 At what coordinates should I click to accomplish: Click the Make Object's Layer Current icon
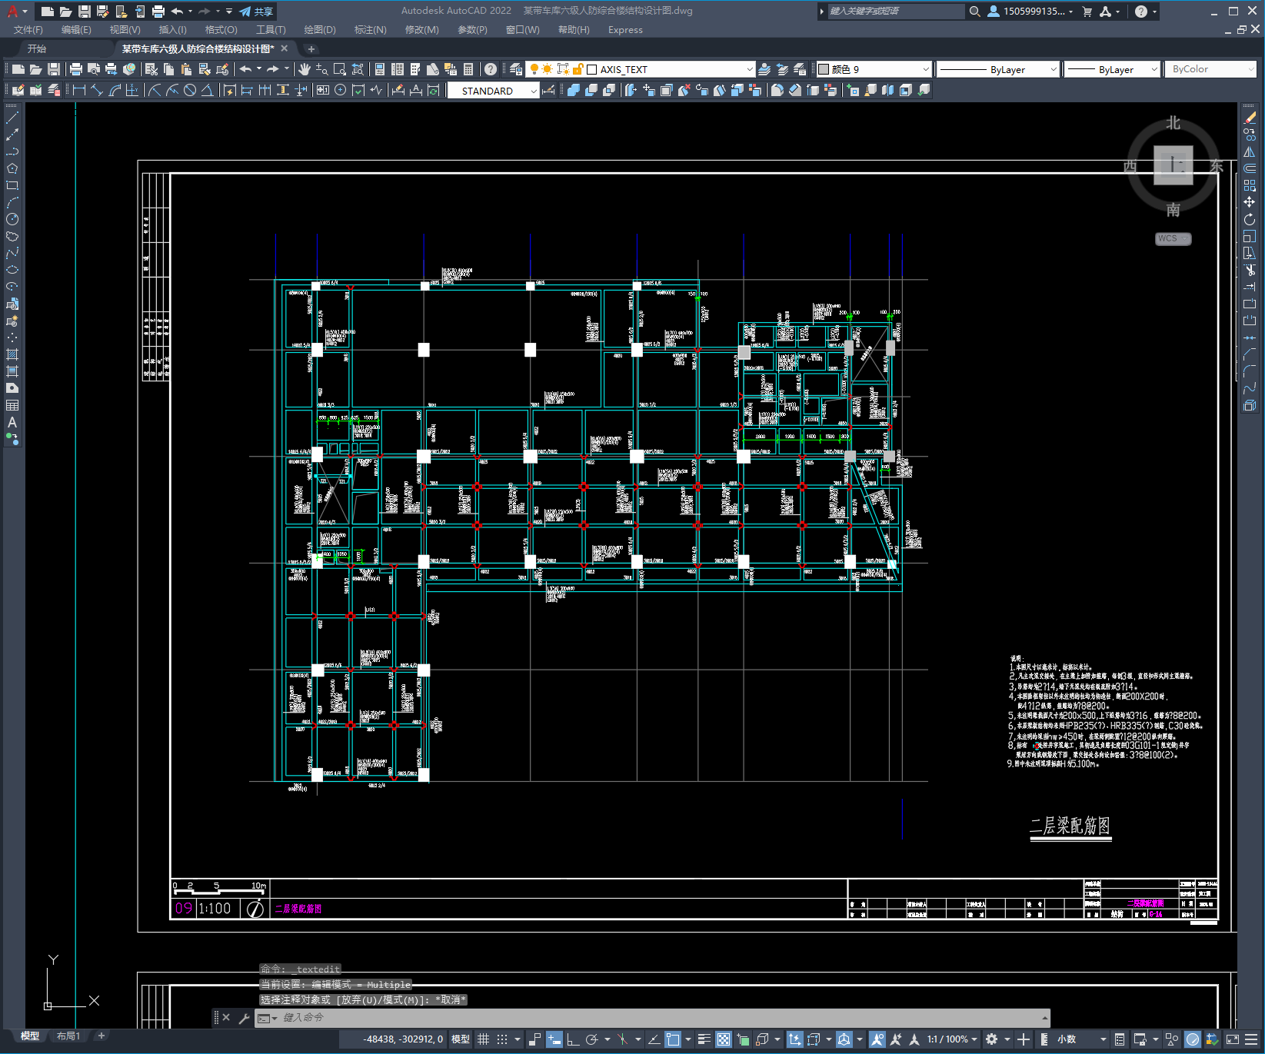(764, 69)
